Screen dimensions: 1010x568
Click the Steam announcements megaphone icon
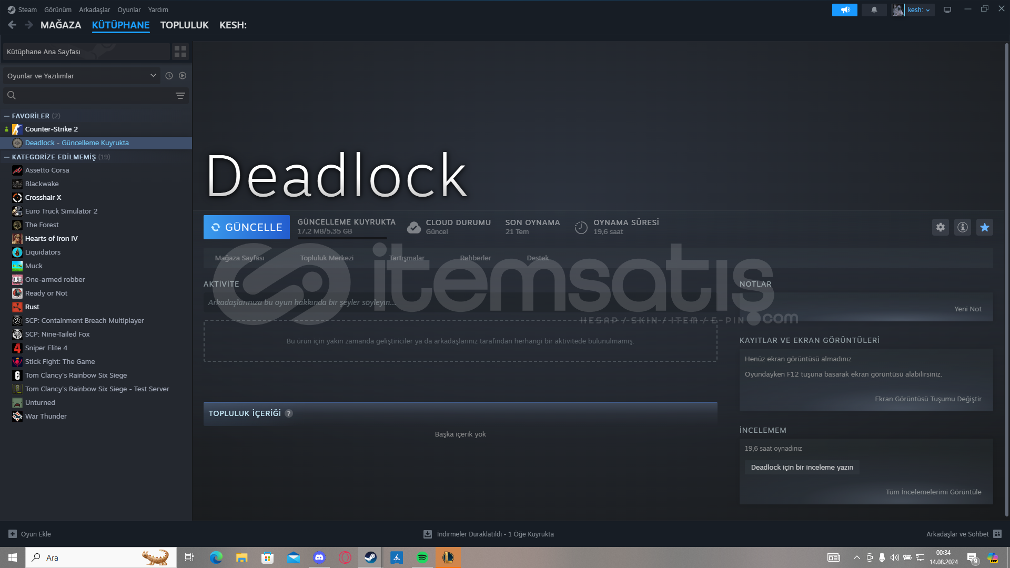(x=845, y=10)
